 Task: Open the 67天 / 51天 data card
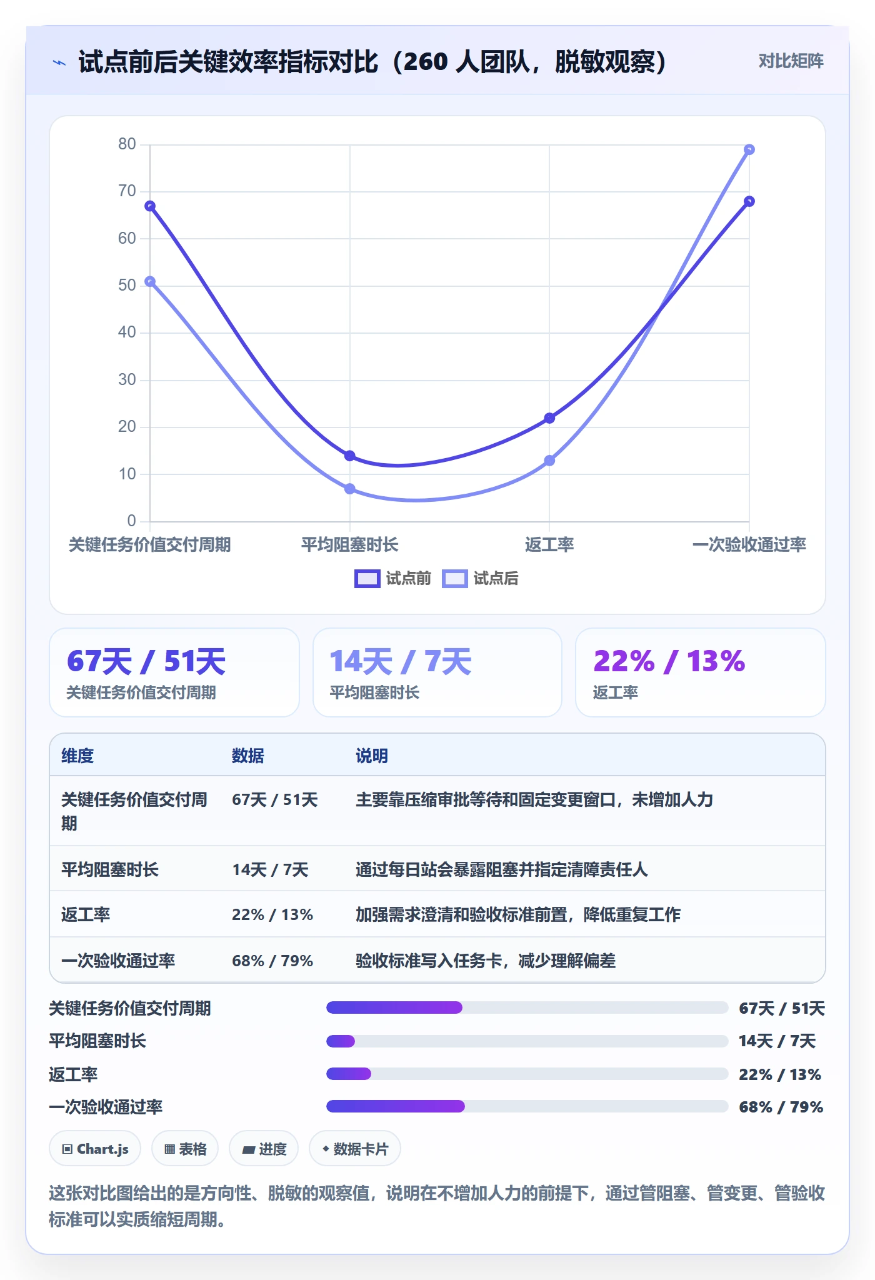174,672
